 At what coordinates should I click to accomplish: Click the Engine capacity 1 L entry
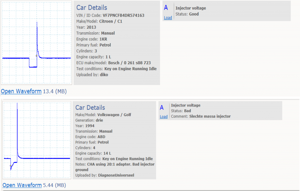(x=93, y=57)
